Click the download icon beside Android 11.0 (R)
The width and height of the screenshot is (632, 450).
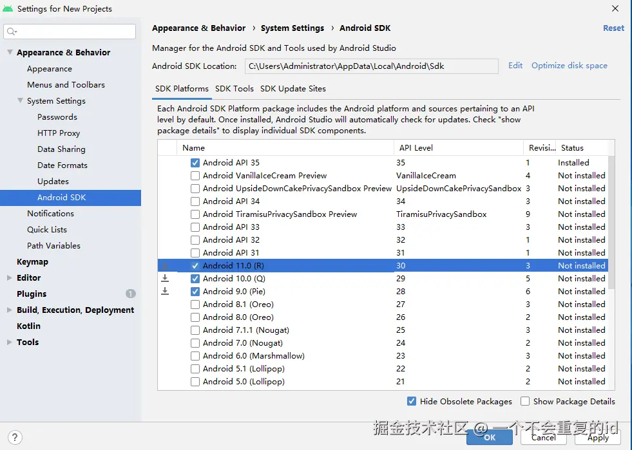pyautogui.click(x=165, y=265)
